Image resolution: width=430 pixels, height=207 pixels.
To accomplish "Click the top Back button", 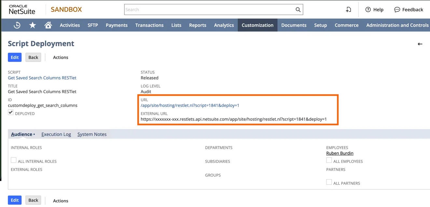I will pyautogui.click(x=33, y=57).
